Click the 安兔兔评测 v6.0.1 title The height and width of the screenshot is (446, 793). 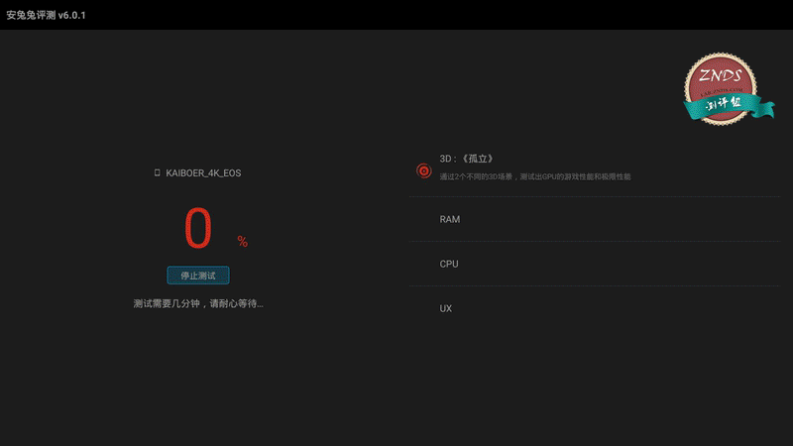(x=46, y=15)
